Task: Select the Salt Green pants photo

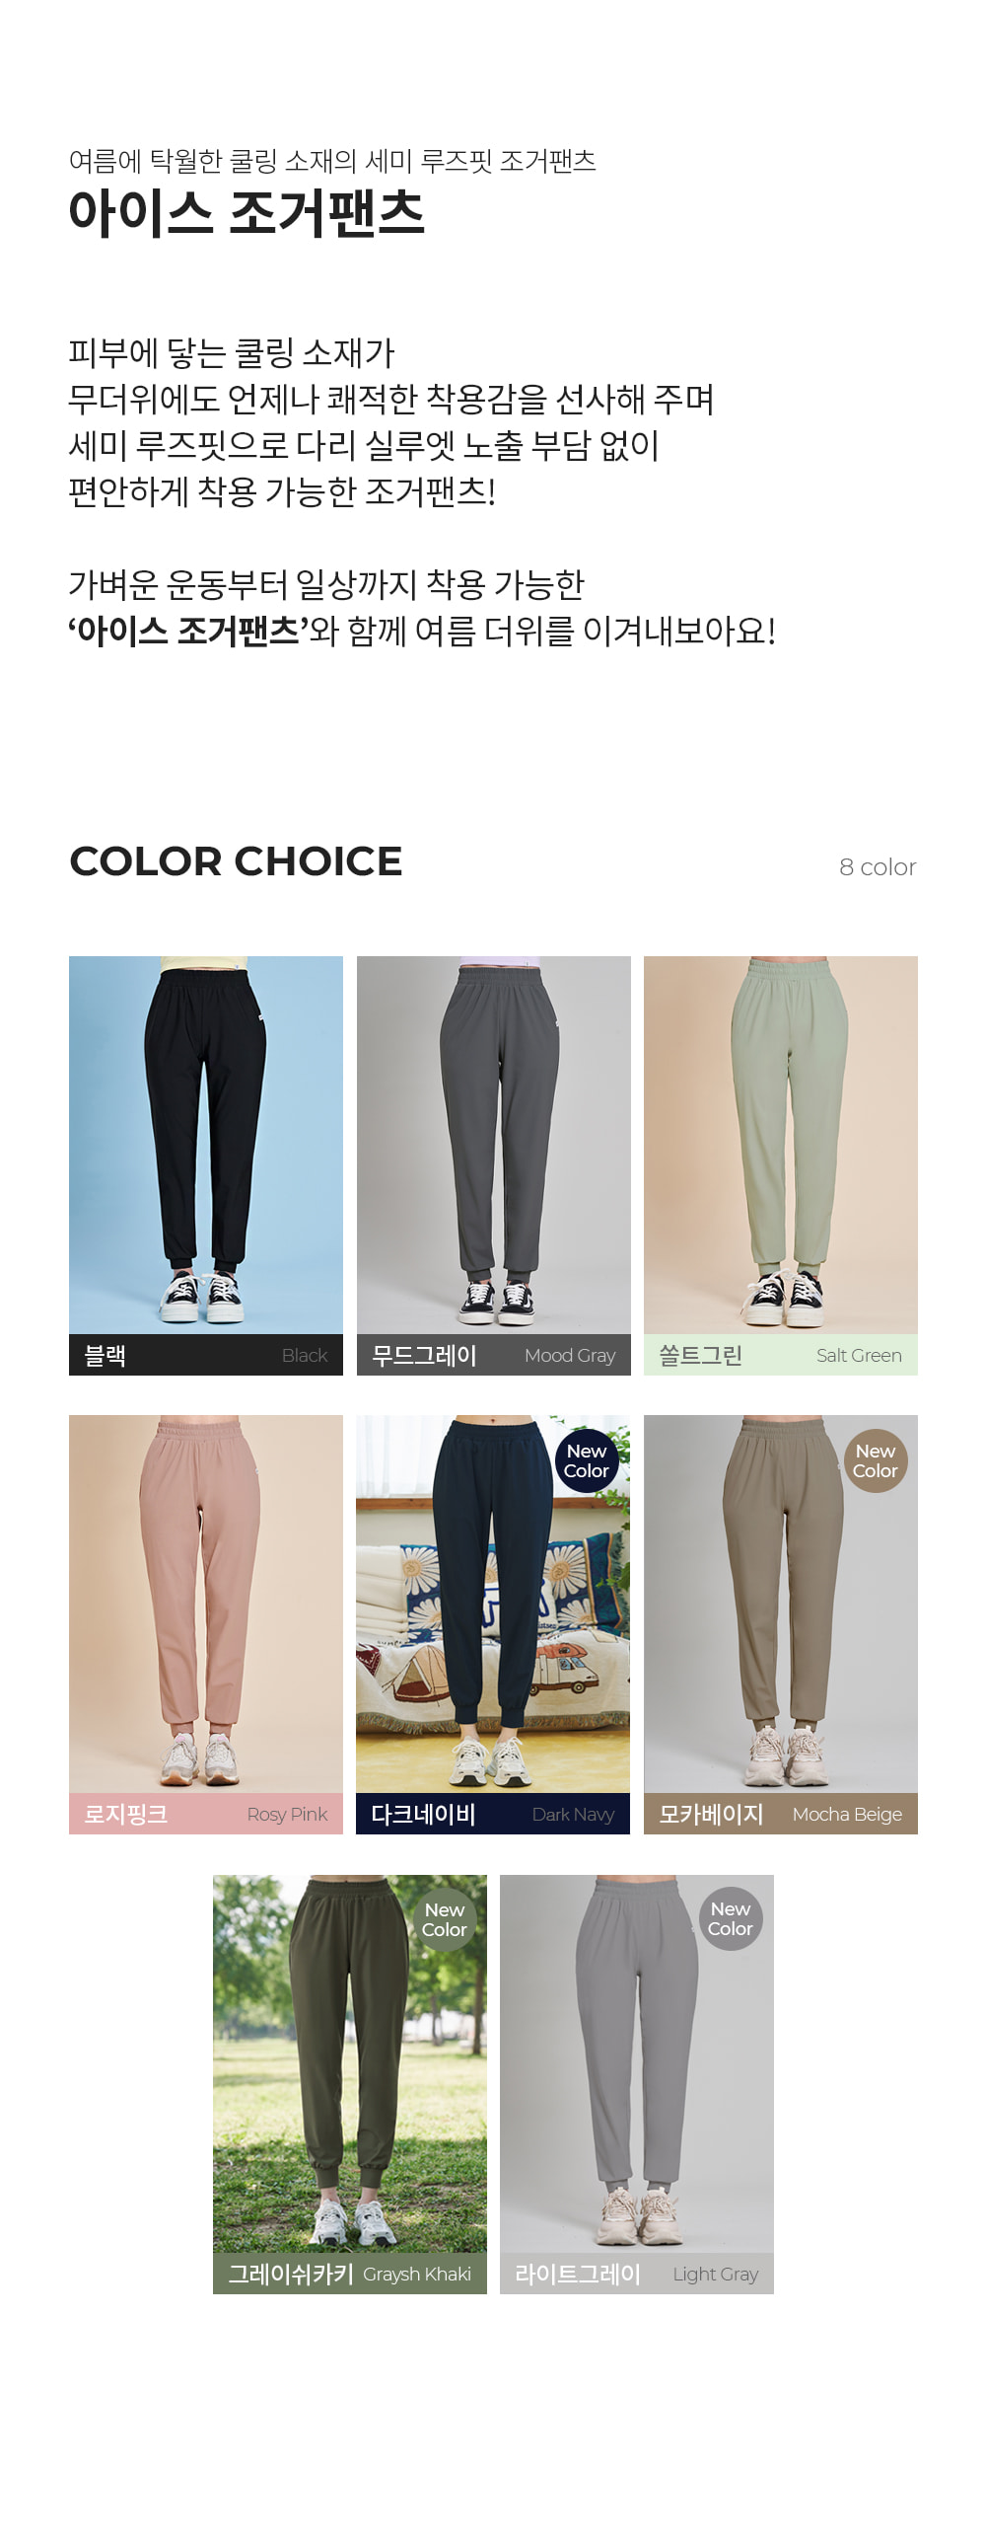Action: pyautogui.click(x=781, y=1145)
